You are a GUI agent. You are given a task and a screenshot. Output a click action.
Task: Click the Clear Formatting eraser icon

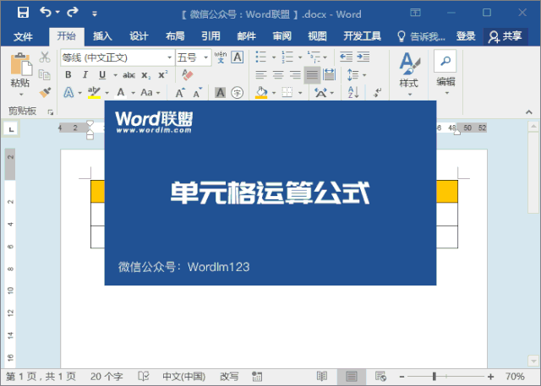[188, 75]
